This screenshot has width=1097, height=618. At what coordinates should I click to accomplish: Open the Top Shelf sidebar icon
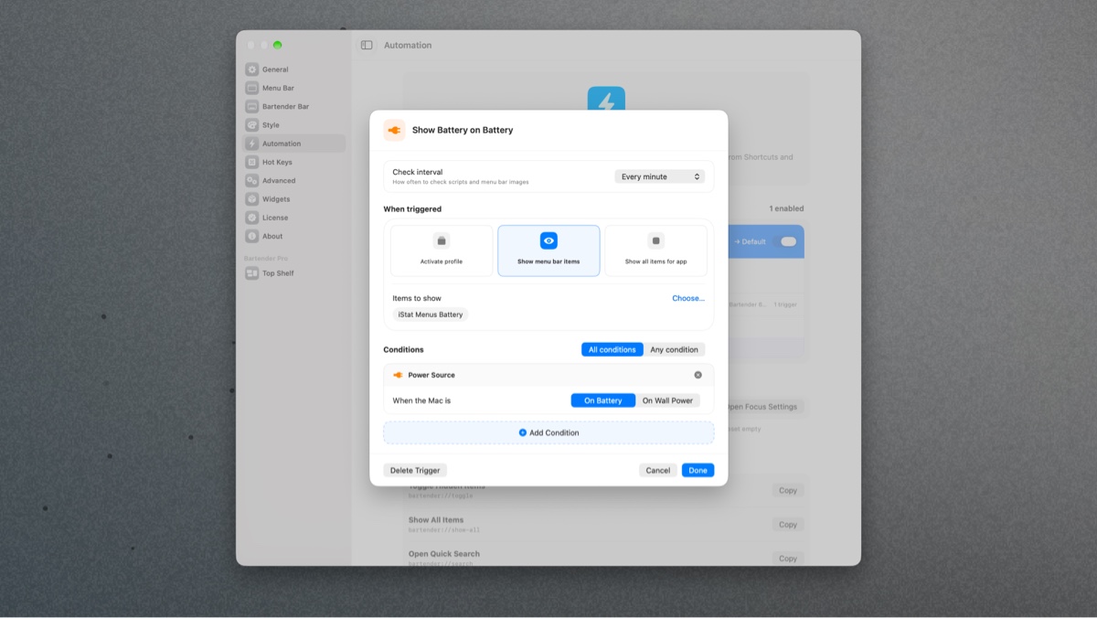click(251, 273)
